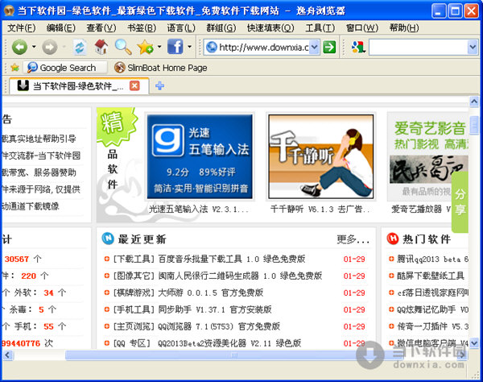The width and height of the screenshot is (483, 382).
Task: Click the bookmarks bar star icon
Action: click(14, 67)
